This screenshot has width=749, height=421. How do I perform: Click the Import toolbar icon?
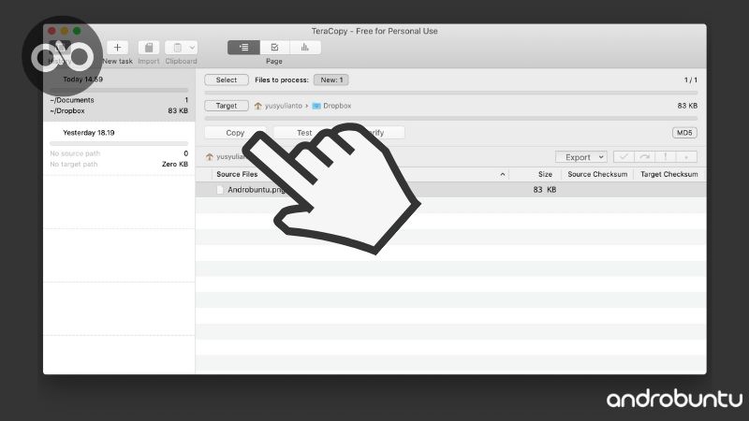[x=149, y=48]
